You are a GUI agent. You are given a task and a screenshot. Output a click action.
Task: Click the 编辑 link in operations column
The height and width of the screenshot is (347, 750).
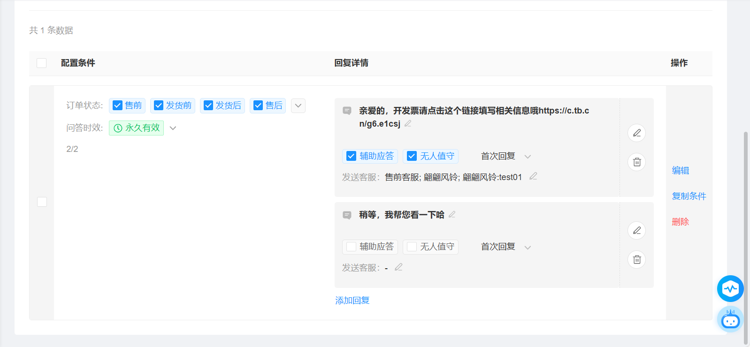(x=681, y=170)
